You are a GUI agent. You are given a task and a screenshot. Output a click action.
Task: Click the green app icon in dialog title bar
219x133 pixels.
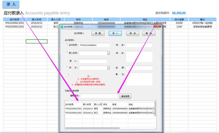(x=62, y=27)
